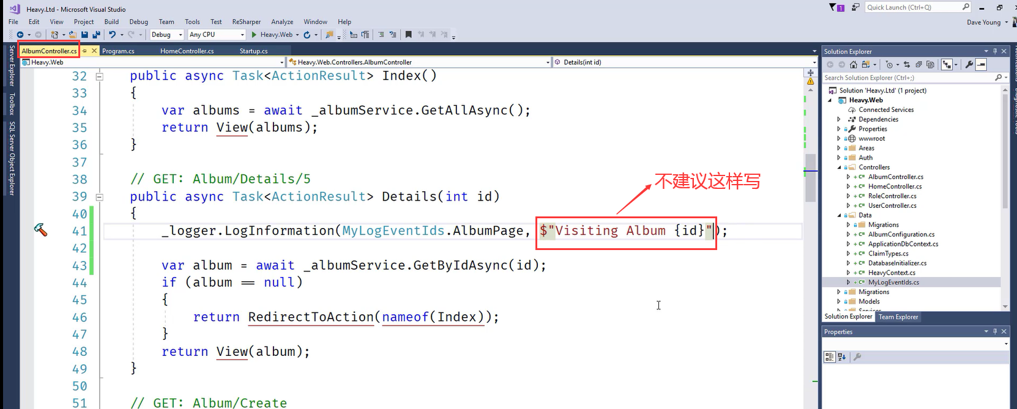
Task: Click Dave Young account name
Action: coord(983,22)
